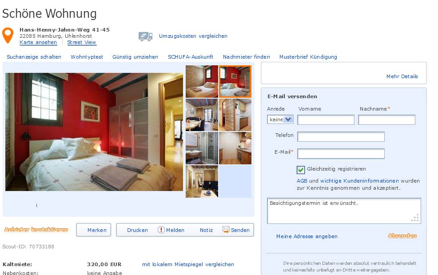Click the message textarea resize grip

coord(415,218)
